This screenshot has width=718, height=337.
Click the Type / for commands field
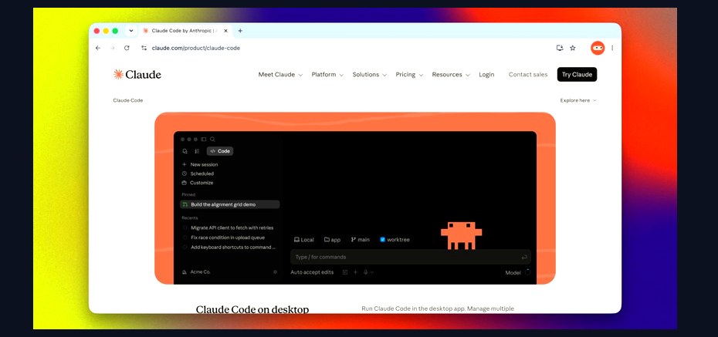(x=411, y=257)
